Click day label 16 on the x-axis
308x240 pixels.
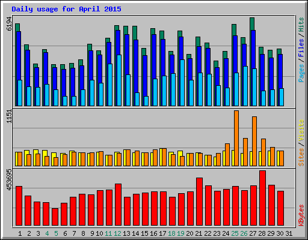(153, 233)
